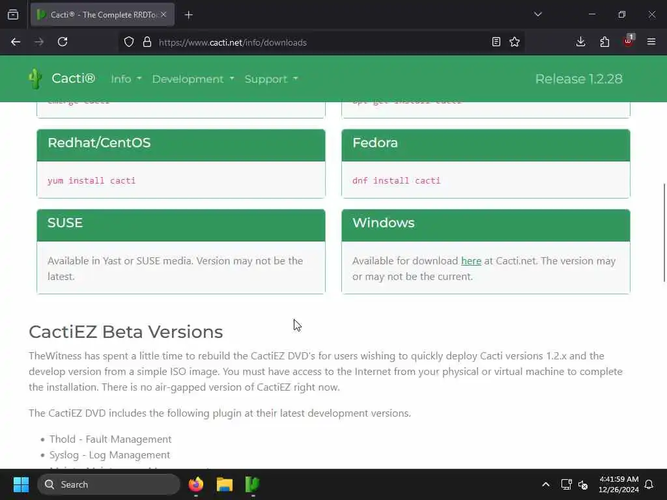Open the downloads panel

tap(580, 42)
